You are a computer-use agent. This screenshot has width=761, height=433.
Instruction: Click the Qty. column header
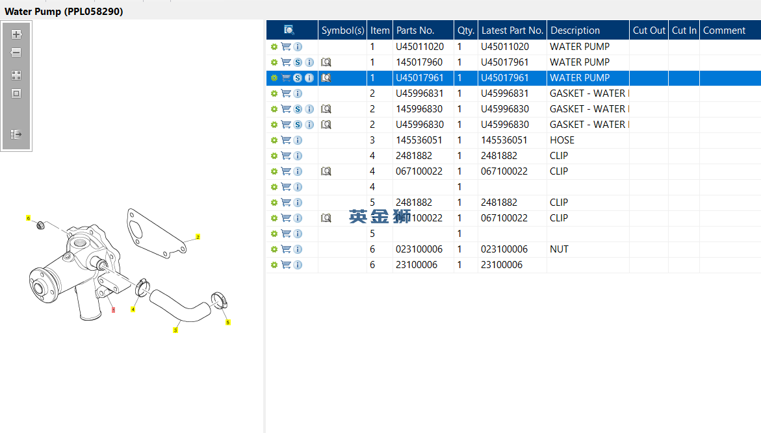click(466, 30)
